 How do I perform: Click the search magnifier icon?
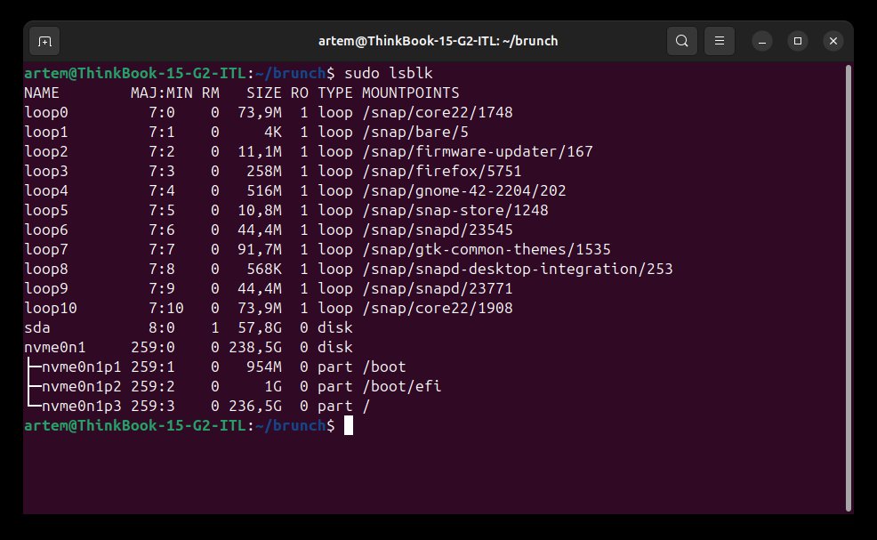(681, 41)
